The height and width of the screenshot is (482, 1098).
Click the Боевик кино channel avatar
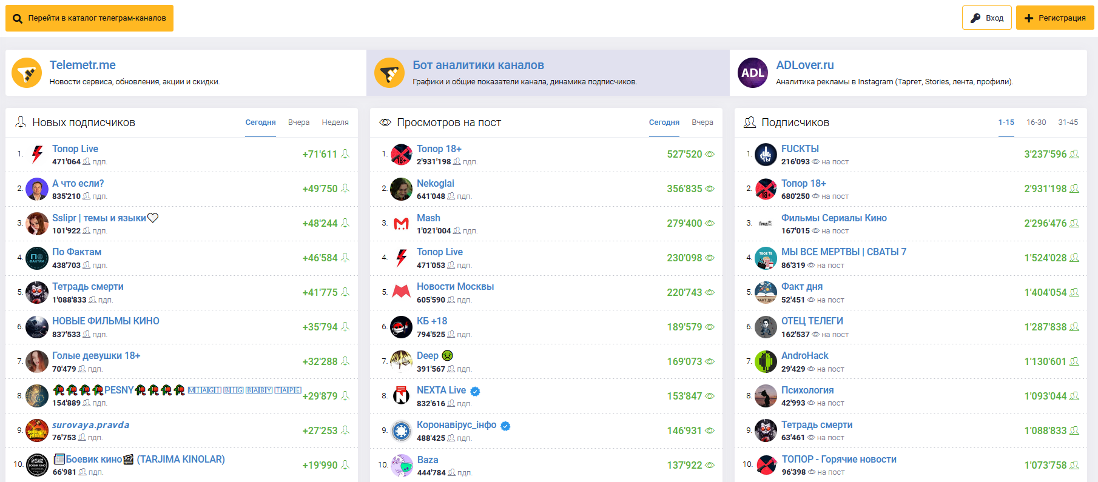click(x=37, y=465)
